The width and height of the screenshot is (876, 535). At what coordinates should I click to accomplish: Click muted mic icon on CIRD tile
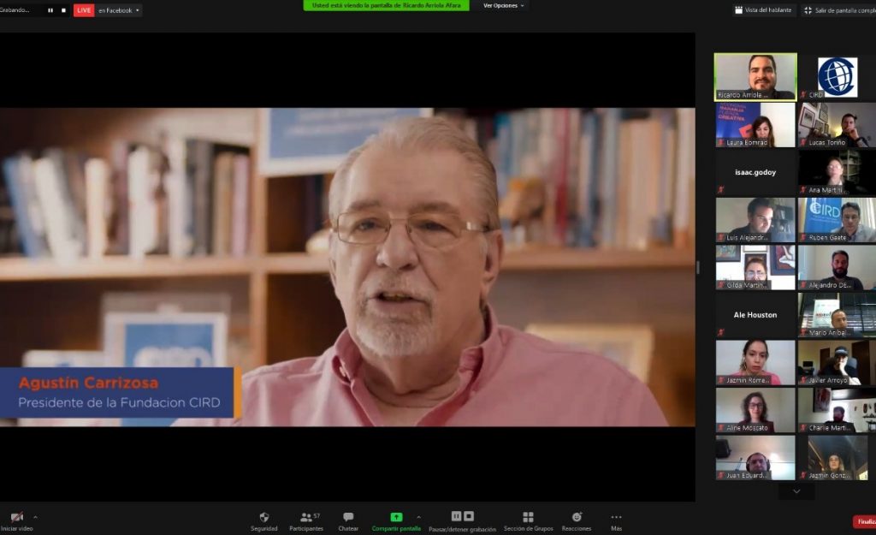(803, 95)
